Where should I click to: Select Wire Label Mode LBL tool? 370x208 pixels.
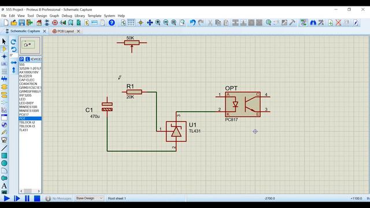[x=4, y=64]
